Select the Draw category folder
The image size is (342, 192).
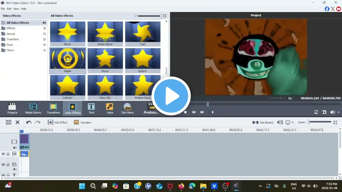click(x=24, y=45)
